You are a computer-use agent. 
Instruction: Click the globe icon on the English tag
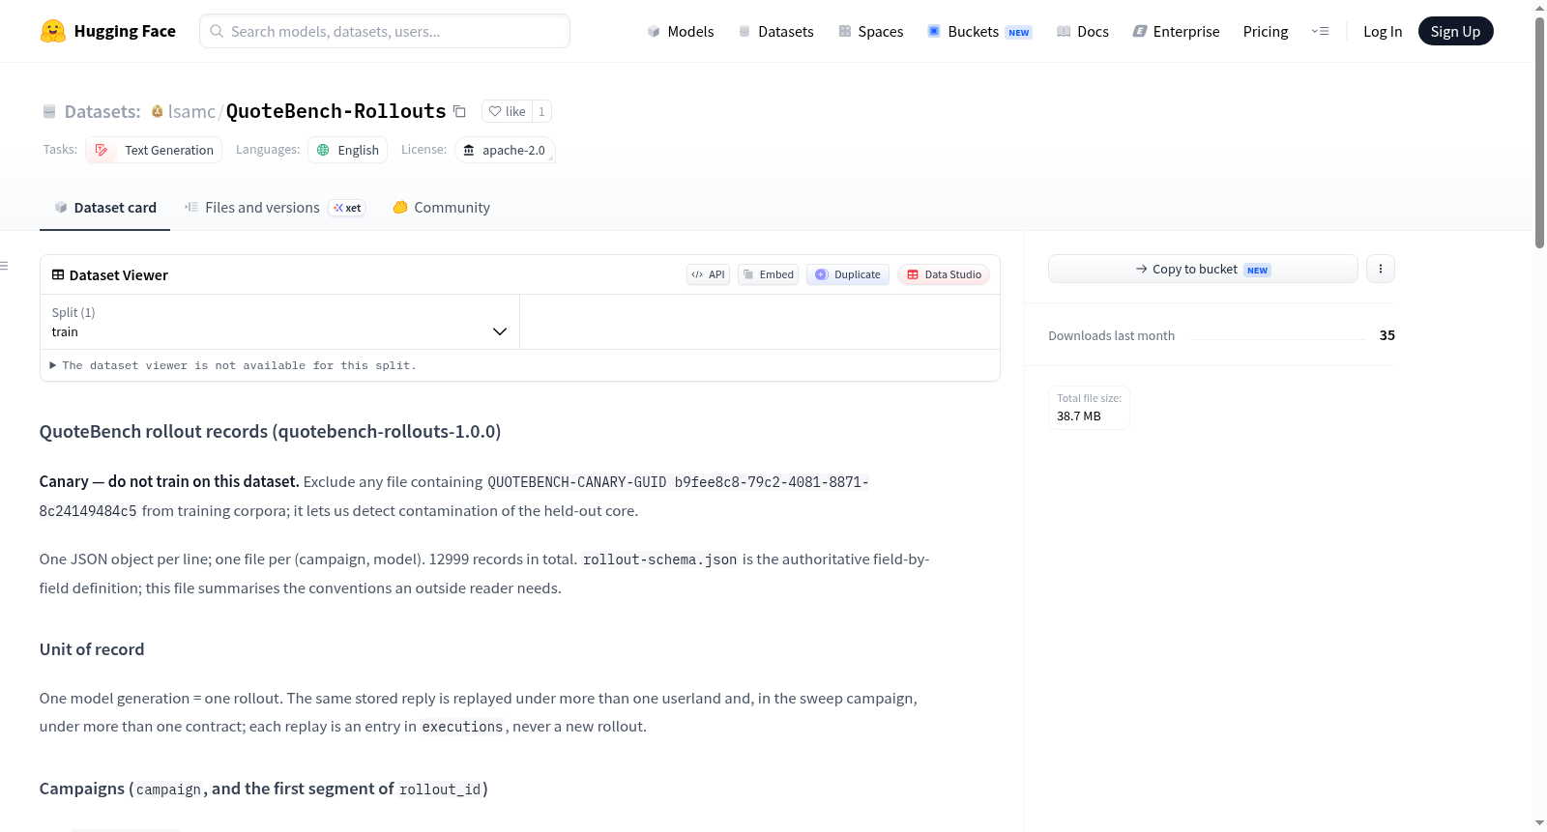(323, 150)
